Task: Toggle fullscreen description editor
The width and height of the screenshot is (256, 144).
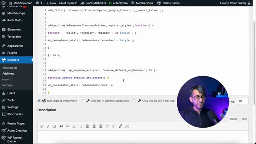Action: (127, 126)
